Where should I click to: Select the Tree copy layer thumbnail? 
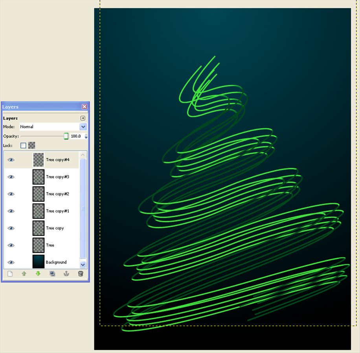point(39,228)
